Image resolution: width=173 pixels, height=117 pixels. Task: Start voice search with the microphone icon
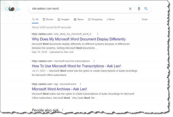click(x=139, y=9)
